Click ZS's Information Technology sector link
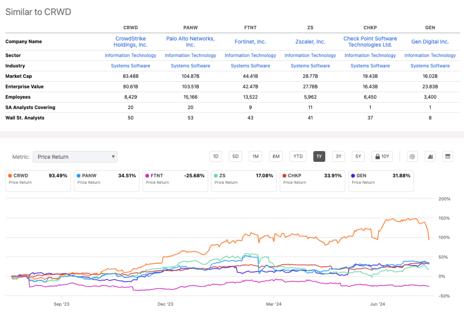The height and width of the screenshot is (316, 464). (310, 55)
